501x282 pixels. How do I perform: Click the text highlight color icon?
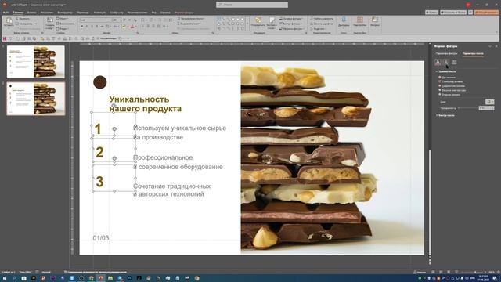click(x=124, y=27)
